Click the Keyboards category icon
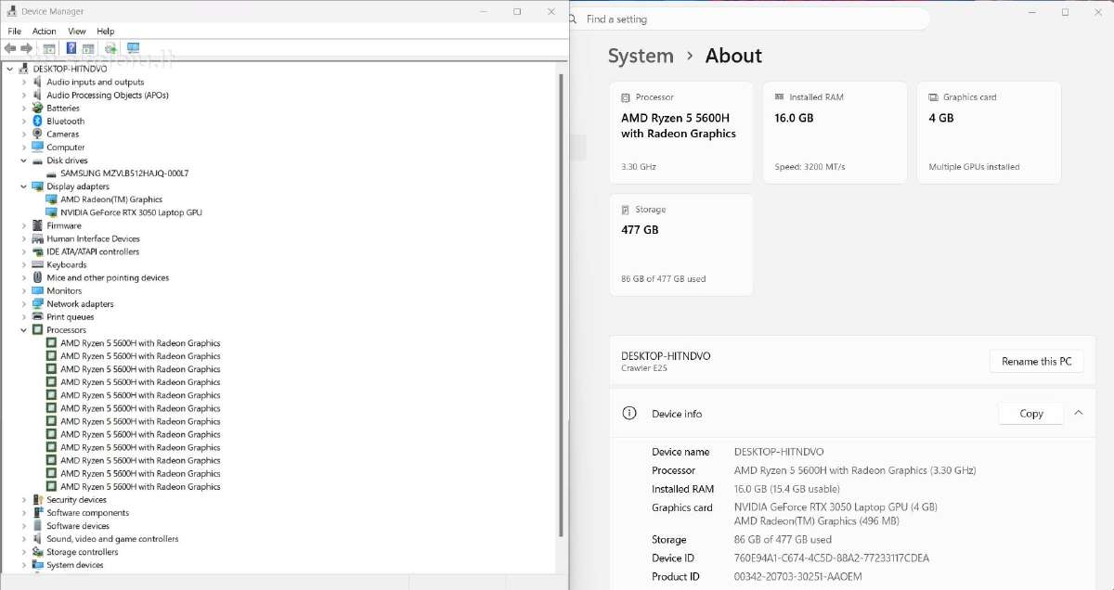 (x=38, y=265)
